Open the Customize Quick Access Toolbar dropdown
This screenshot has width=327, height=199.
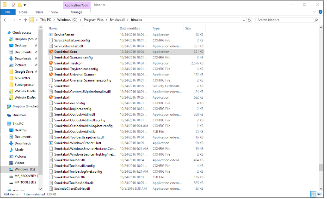25,5
